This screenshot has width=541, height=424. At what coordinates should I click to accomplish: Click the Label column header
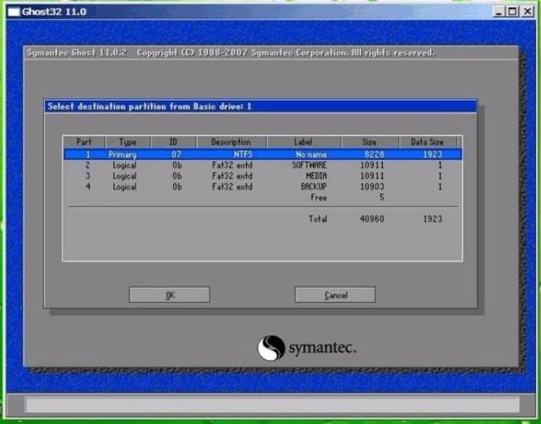[x=303, y=142]
